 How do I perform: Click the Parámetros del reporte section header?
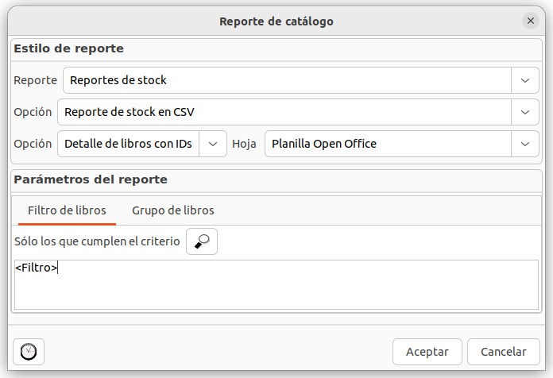[91, 179]
